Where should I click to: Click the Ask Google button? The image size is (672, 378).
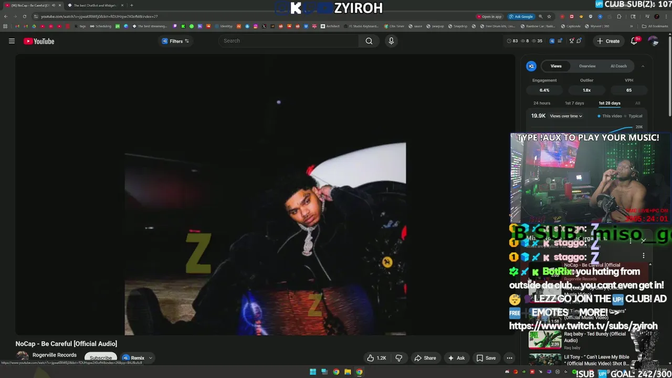point(521,16)
